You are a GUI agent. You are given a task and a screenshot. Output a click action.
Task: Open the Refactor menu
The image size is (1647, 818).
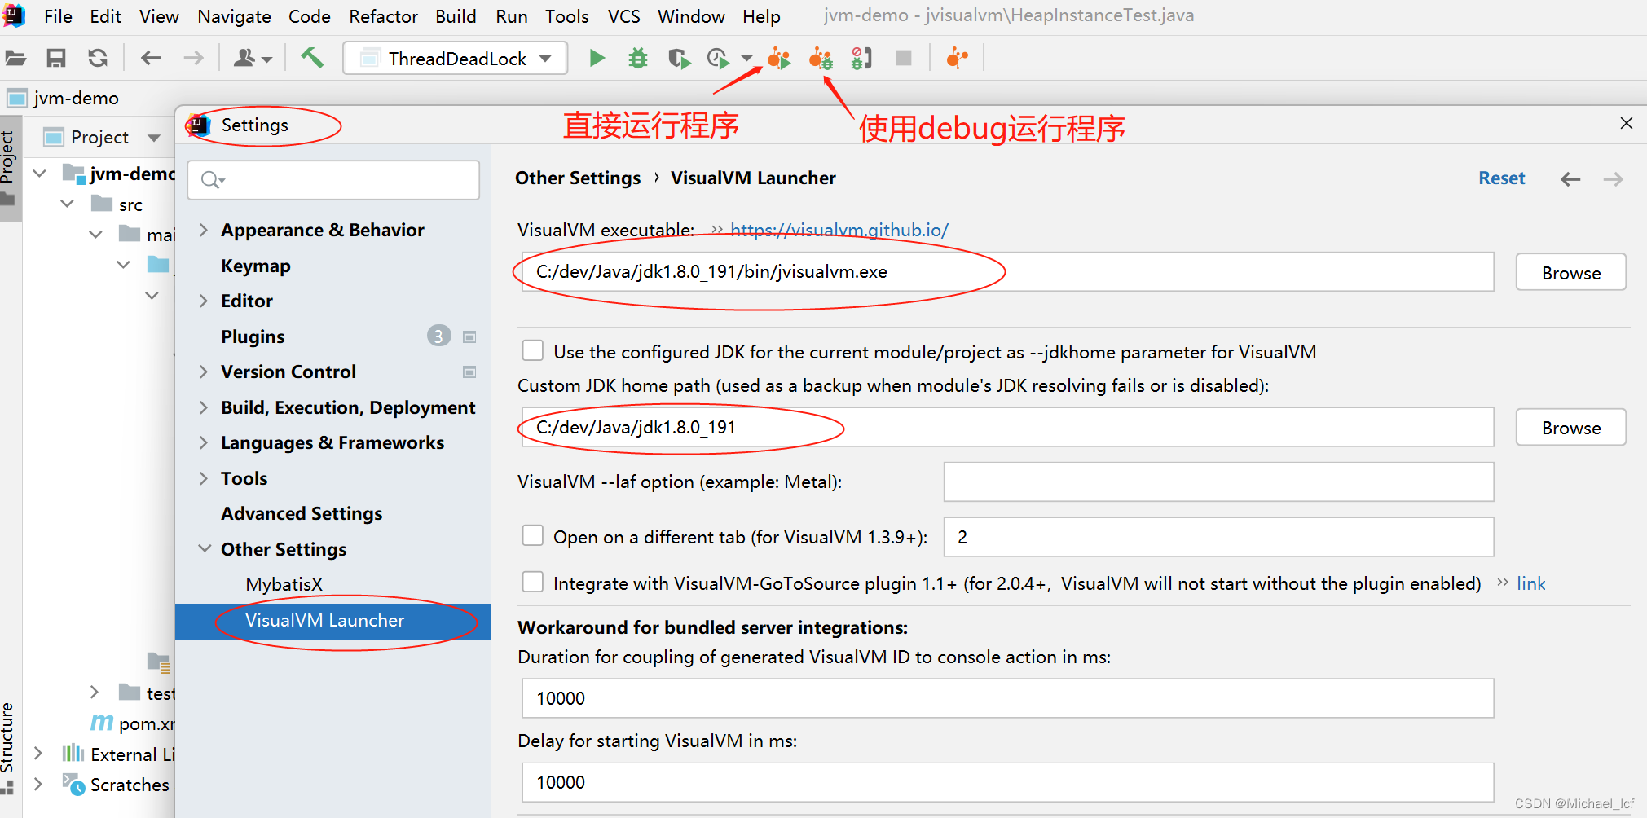[383, 16]
